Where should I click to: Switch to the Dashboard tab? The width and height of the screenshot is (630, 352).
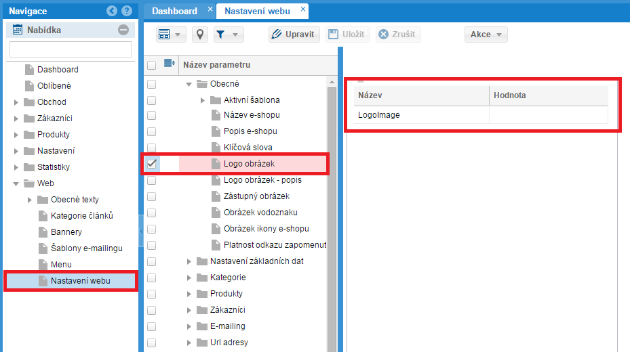174,11
